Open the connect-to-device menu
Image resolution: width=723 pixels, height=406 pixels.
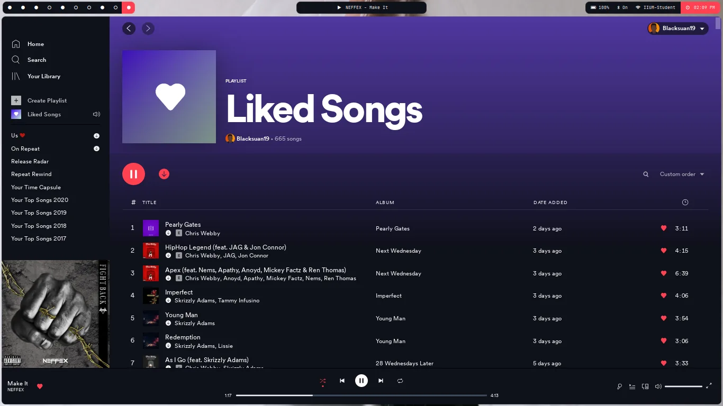645,386
